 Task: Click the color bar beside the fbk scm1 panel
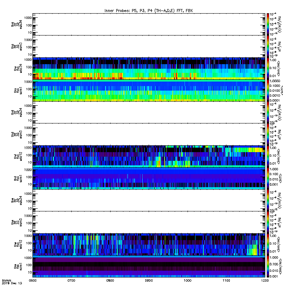(x=268, y=267)
